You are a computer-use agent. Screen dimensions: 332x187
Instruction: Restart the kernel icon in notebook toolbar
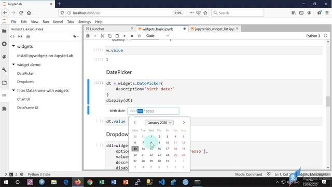[x=139, y=36]
